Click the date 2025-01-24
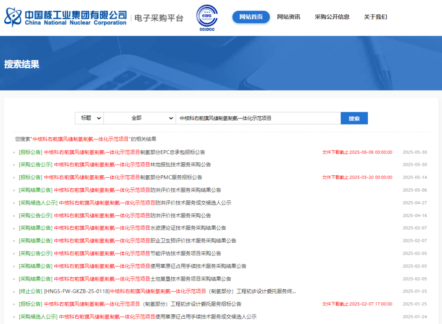Screen dimensions: 442x324 [x=415, y=317]
